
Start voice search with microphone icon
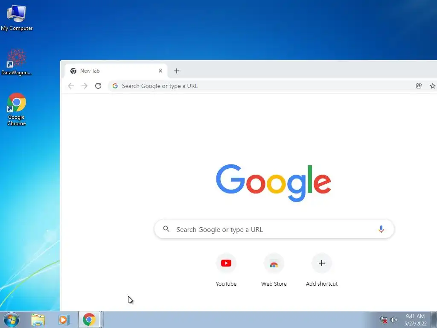[x=381, y=229]
